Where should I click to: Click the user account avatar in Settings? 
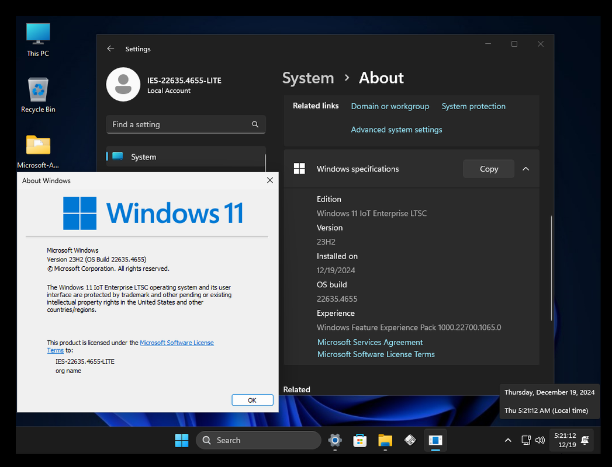pyautogui.click(x=123, y=84)
